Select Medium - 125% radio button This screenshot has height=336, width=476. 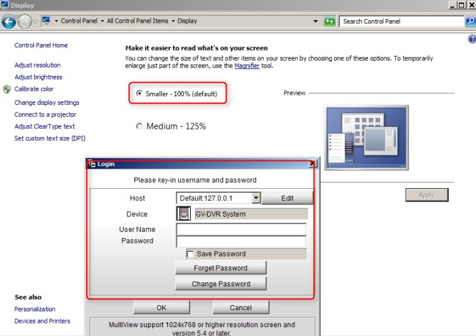(139, 126)
